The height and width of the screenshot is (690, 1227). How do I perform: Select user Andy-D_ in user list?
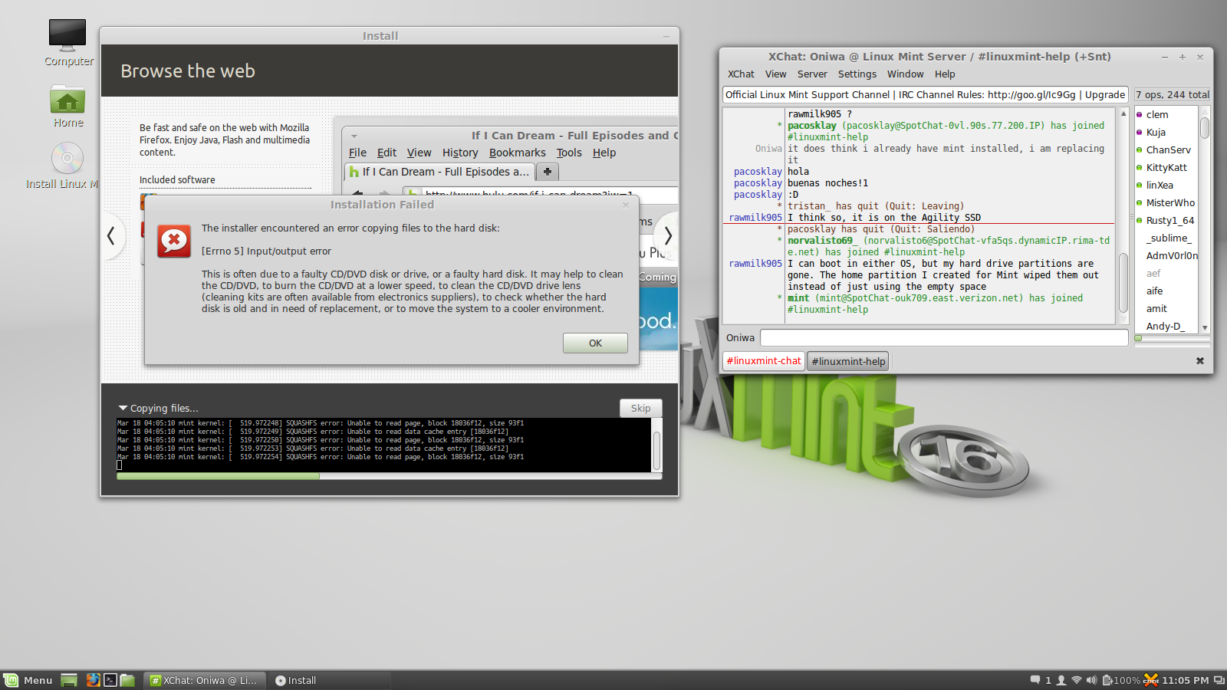(x=1166, y=326)
